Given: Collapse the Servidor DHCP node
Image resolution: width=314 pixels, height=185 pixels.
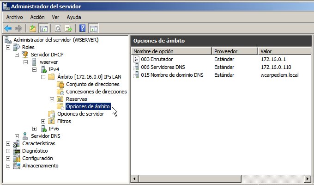Looking at the screenshot, I should [x=17, y=55].
